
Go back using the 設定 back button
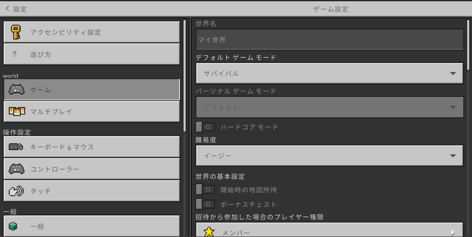[x=16, y=9]
